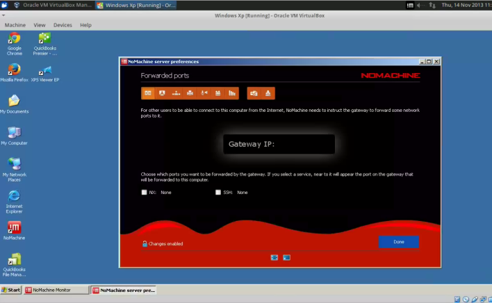Click the fullscreen icon at window bottom
This screenshot has width=492, height=303.
[x=274, y=258]
